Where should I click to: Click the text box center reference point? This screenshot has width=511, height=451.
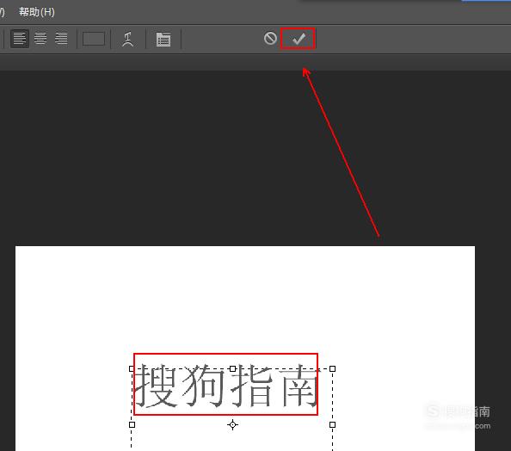click(232, 424)
